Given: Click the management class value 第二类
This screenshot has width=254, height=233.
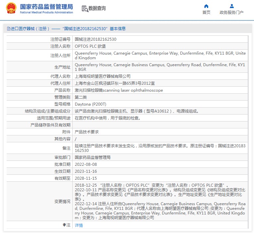Looking at the screenshot, I should [81, 97].
